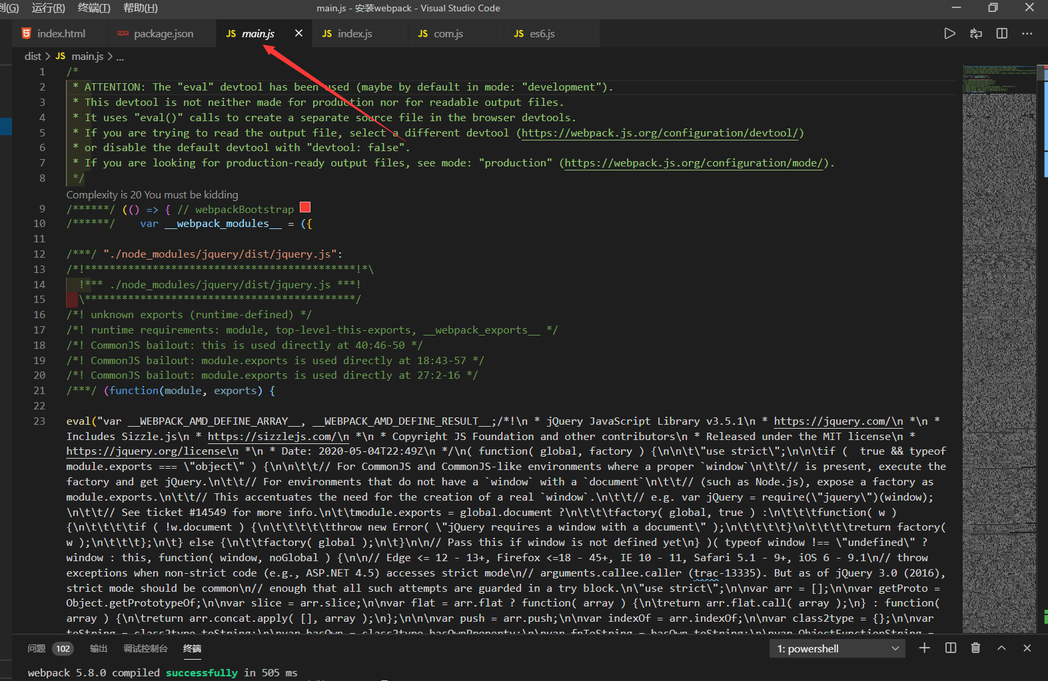Viewport: 1048px width, 681px height.
Task: Place cursor on line 16 unknown exports comment
Action: pos(189,315)
